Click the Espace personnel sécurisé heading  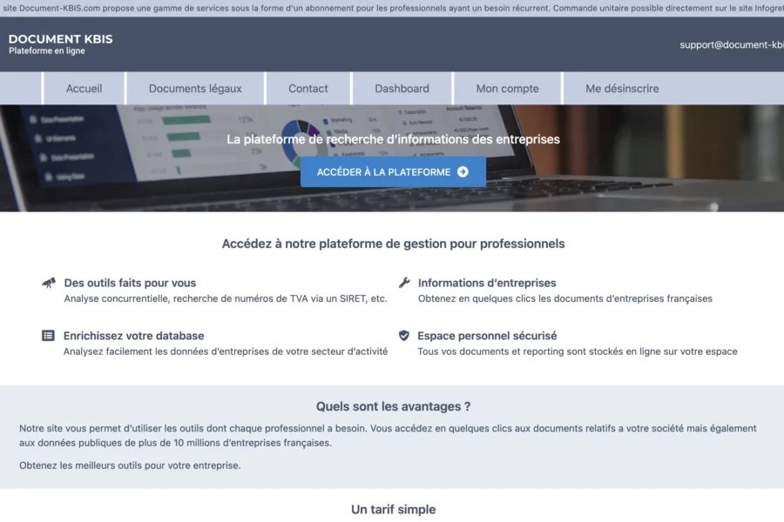pos(487,336)
